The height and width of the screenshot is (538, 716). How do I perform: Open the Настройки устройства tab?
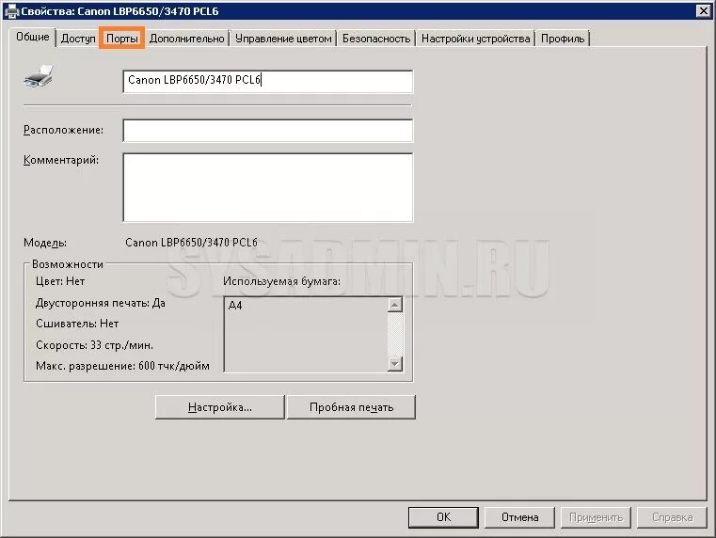point(475,39)
